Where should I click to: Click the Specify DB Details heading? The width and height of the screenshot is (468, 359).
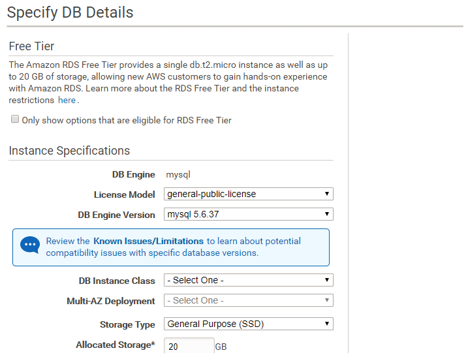pos(70,12)
